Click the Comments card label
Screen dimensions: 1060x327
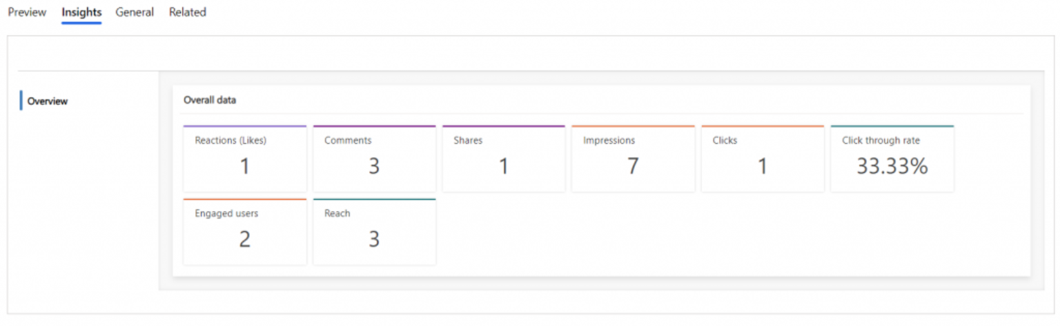pos(348,141)
